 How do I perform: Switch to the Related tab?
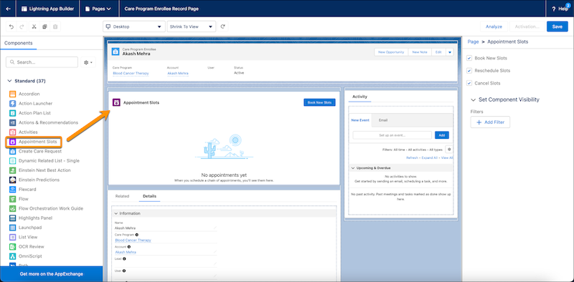122,196
